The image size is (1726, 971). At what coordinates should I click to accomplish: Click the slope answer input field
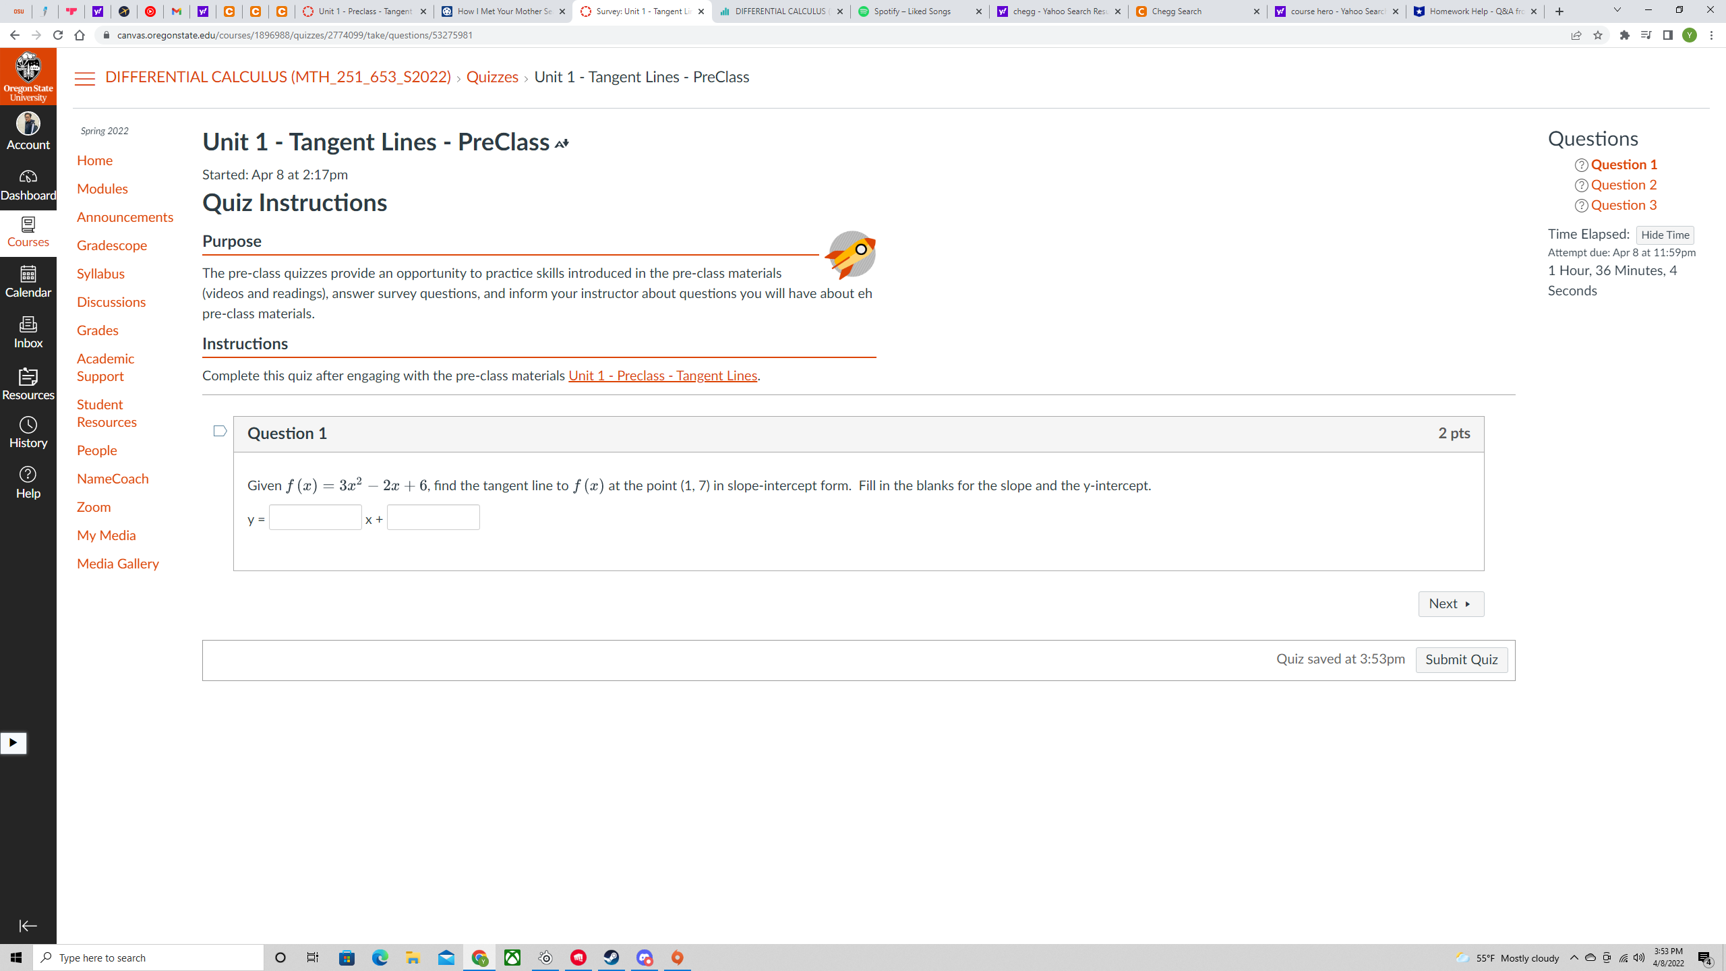click(x=315, y=517)
